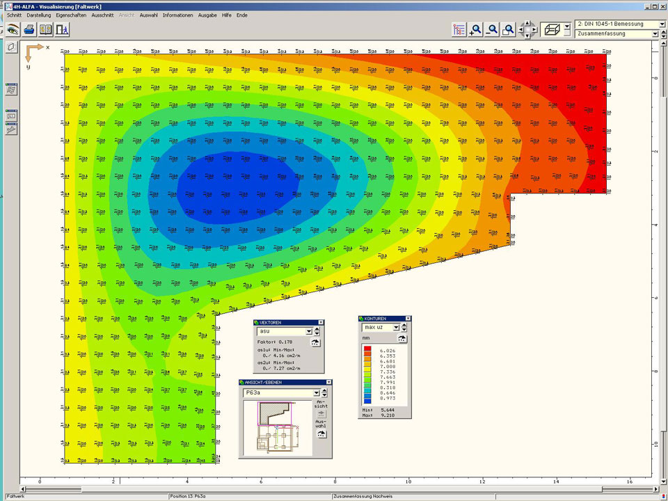Open the Darstellung menu
Image resolution: width=668 pixels, height=501 pixels.
click(x=40, y=15)
